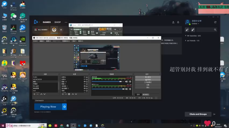Click the Playing Now button
This screenshot has width=229, height=128.
pos(48,107)
